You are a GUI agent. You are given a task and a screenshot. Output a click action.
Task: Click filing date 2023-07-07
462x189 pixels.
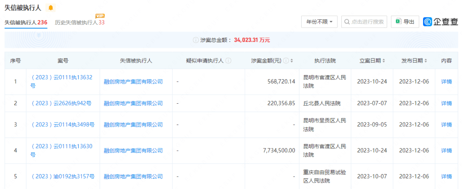(x=372, y=103)
